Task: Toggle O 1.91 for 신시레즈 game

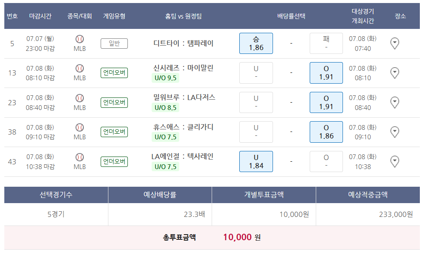Action: (326, 73)
